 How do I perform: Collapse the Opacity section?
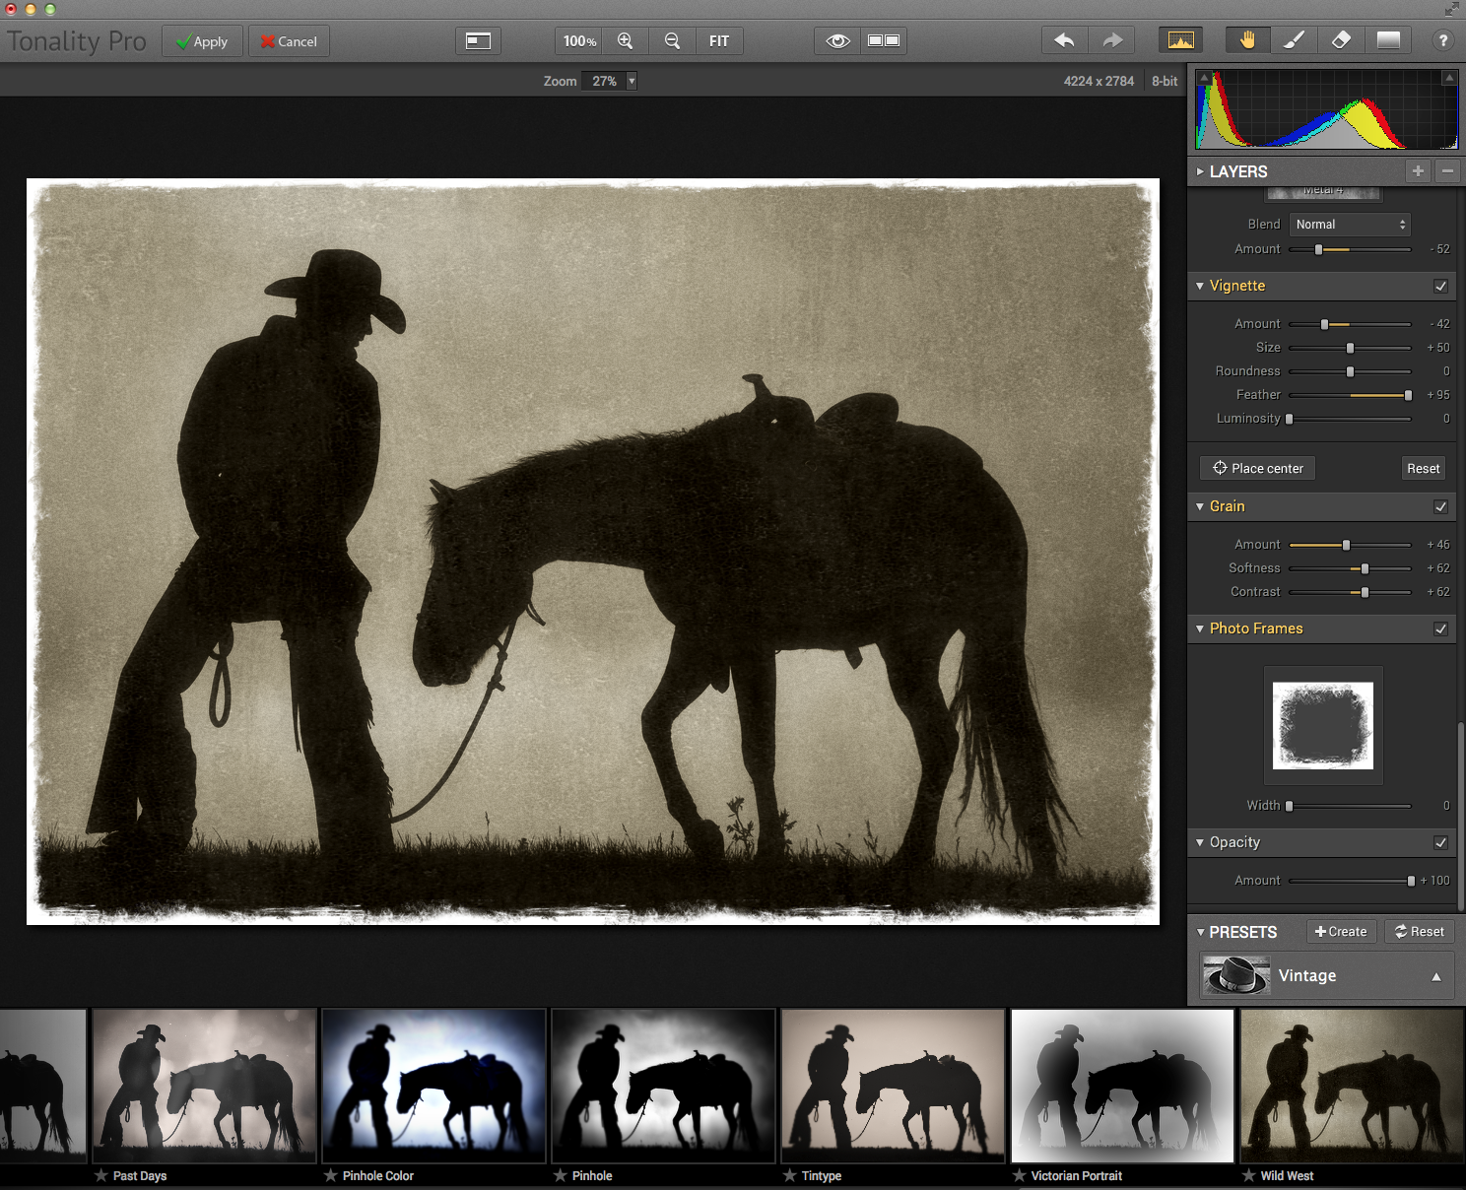[x=1200, y=842]
